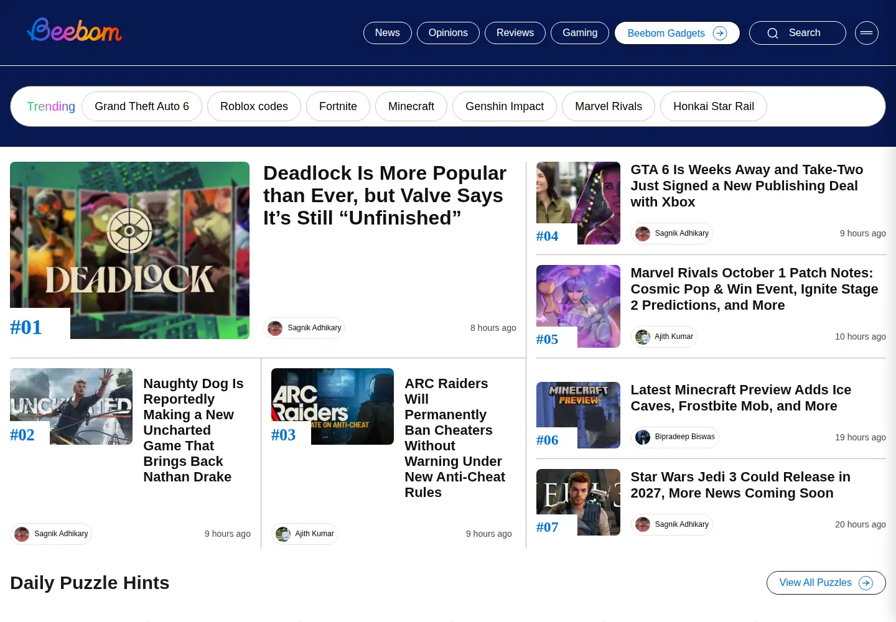896x622 pixels.
Task: Read Latest Minecraft Preview headline
Action: [x=740, y=397]
